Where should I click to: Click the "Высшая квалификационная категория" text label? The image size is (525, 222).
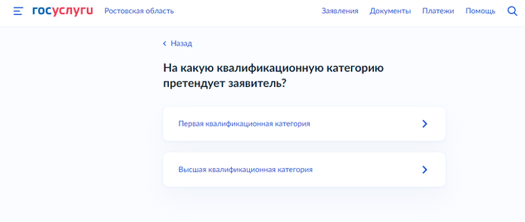(245, 170)
